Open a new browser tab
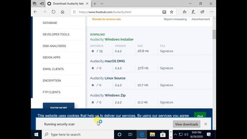Image resolution: width=247 pixels, height=139 pixels. coord(95,4)
